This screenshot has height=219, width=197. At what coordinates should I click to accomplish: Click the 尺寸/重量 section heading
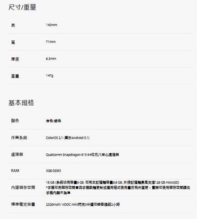pos(22,7)
